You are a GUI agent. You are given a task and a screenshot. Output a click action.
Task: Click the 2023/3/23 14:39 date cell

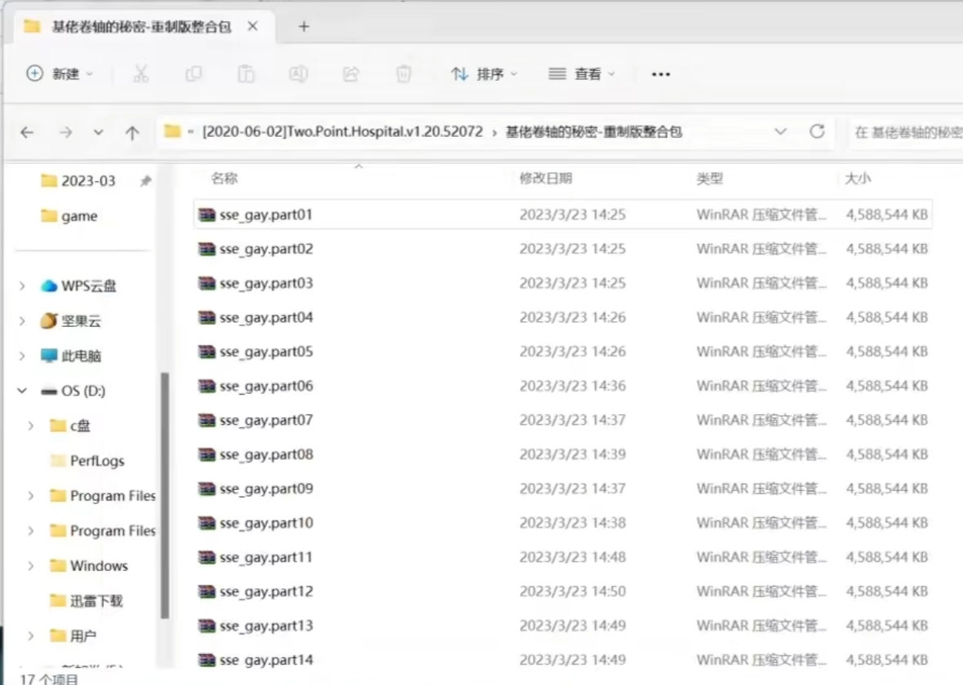(572, 455)
